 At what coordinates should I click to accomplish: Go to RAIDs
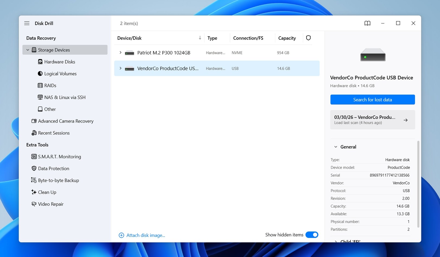[x=50, y=85]
